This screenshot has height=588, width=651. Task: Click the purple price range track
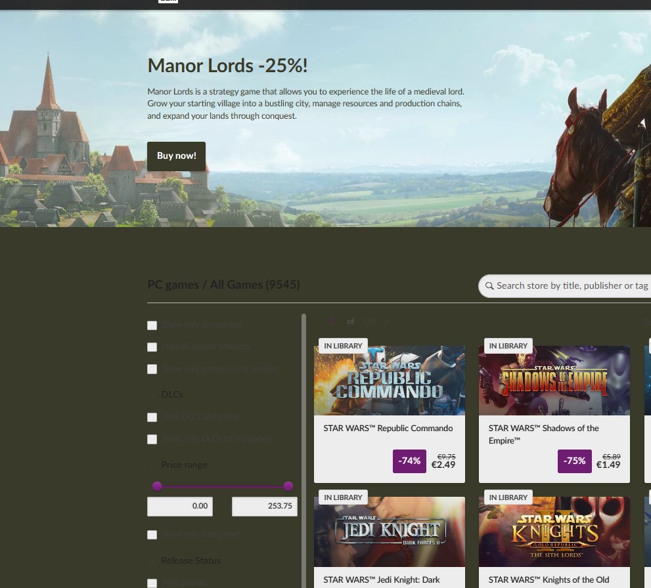point(223,486)
